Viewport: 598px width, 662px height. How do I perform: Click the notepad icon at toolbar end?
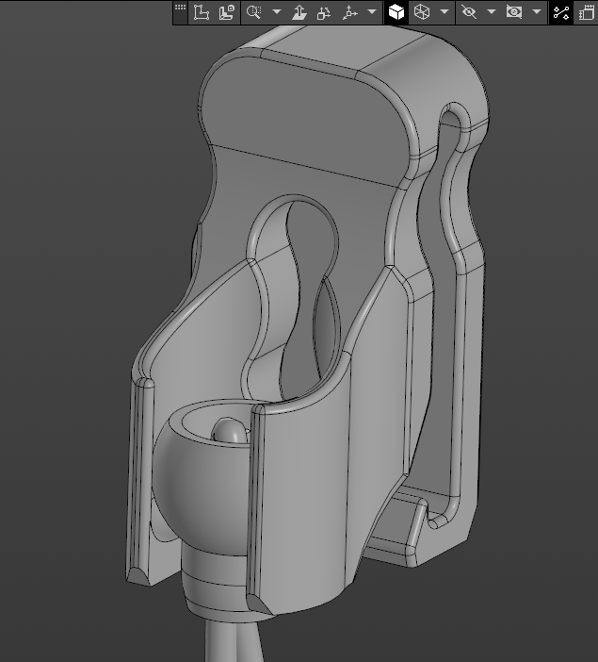[x=587, y=12]
